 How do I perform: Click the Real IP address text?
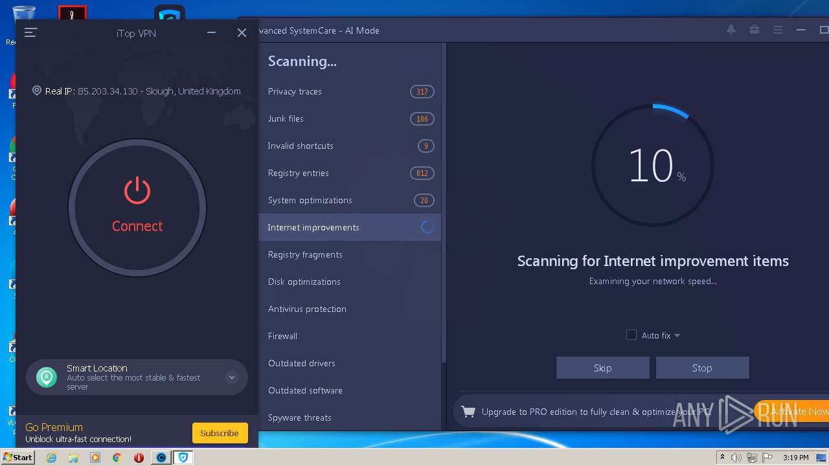143,91
